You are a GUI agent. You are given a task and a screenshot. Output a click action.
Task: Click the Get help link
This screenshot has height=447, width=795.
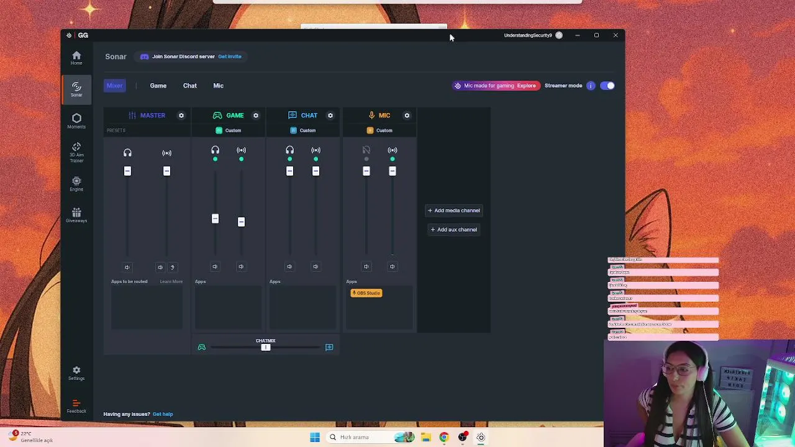click(163, 414)
